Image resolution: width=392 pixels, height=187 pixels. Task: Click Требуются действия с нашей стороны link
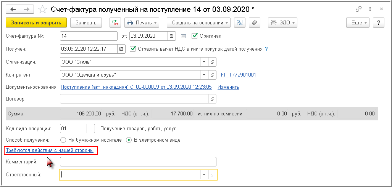(50, 151)
